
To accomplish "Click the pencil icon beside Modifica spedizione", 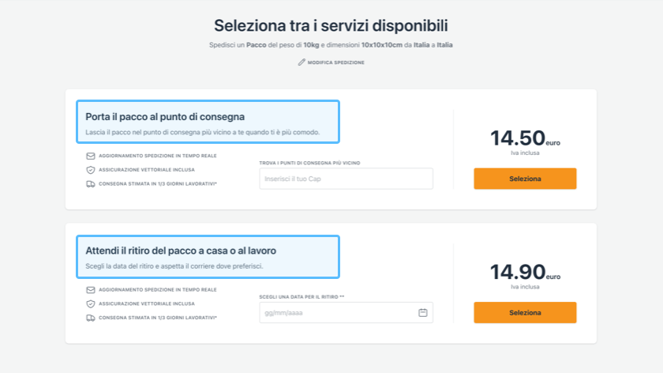I will pos(302,62).
